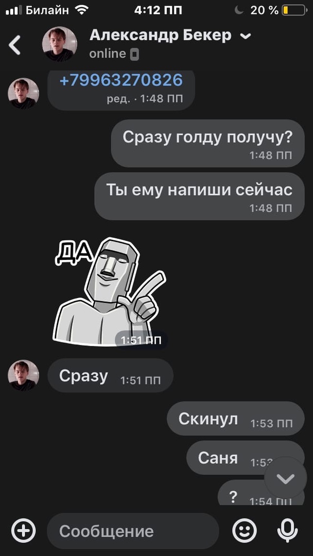Viewport: 313px width, 556px height.
Task: Tap the avatar beside the phone number message
Action: [23, 93]
